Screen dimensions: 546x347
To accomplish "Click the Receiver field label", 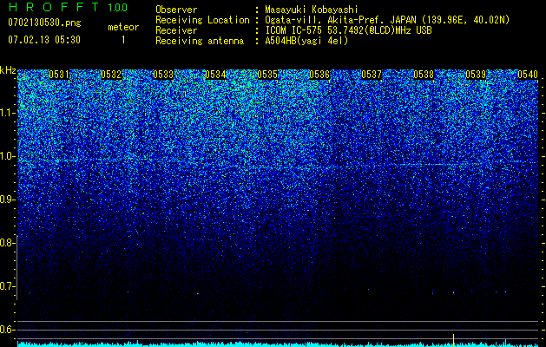I will point(176,30).
